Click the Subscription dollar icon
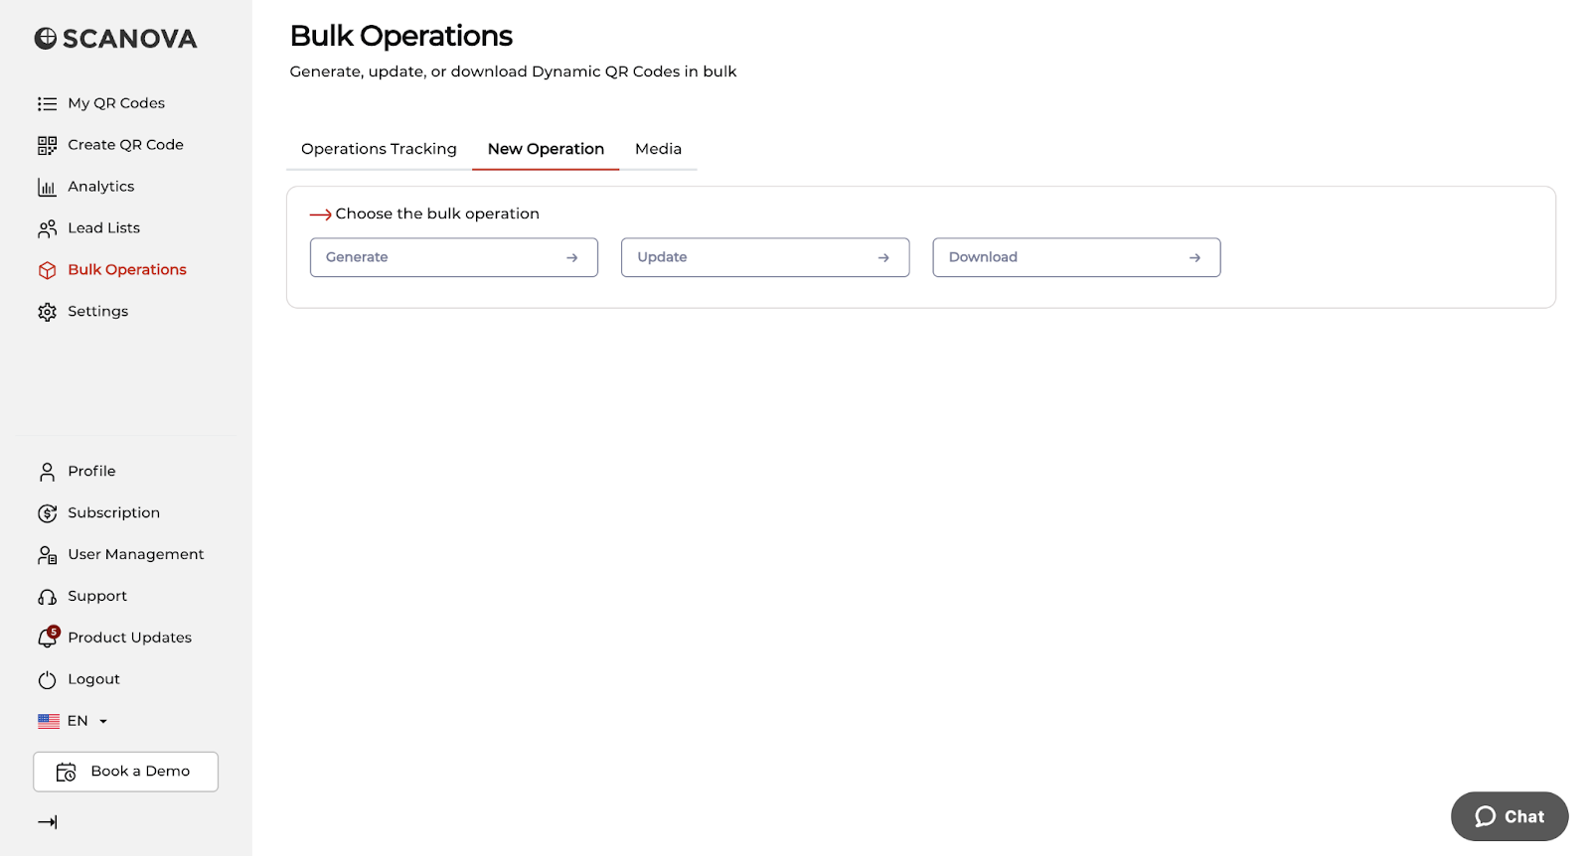Viewport: 1590px width, 856px height. (47, 513)
